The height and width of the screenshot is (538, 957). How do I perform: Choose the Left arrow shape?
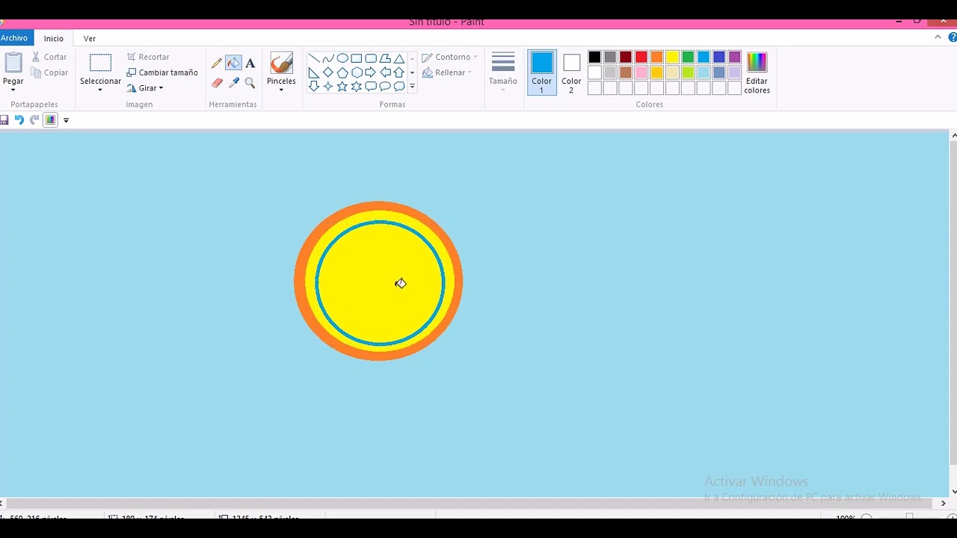coord(385,72)
